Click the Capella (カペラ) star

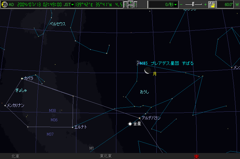(x=22, y=78)
